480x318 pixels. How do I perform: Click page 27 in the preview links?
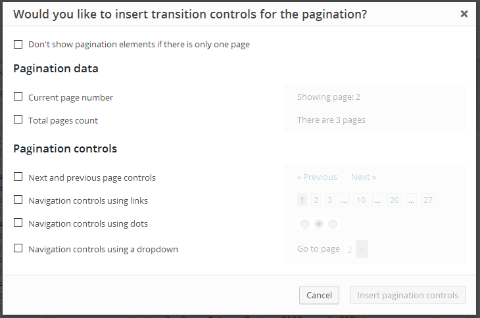tap(427, 200)
